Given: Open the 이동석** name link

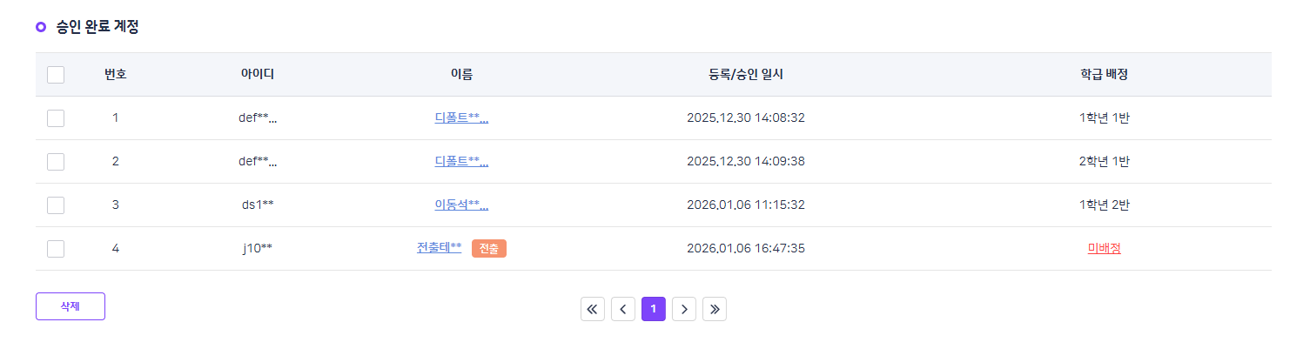Looking at the screenshot, I should pos(461,205).
